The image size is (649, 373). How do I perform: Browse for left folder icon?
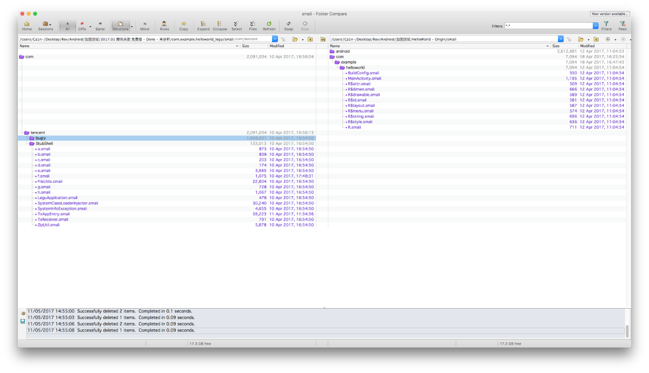[x=295, y=39]
